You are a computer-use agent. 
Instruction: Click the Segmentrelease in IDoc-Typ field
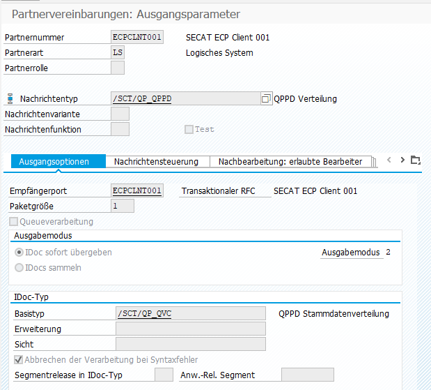point(164,375)
